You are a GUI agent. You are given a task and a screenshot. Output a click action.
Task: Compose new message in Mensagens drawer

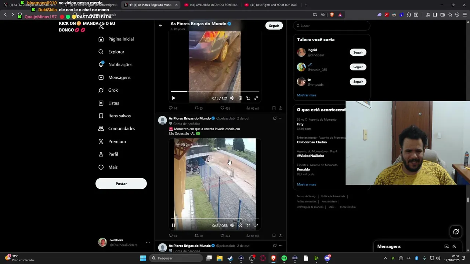[446, 247]
